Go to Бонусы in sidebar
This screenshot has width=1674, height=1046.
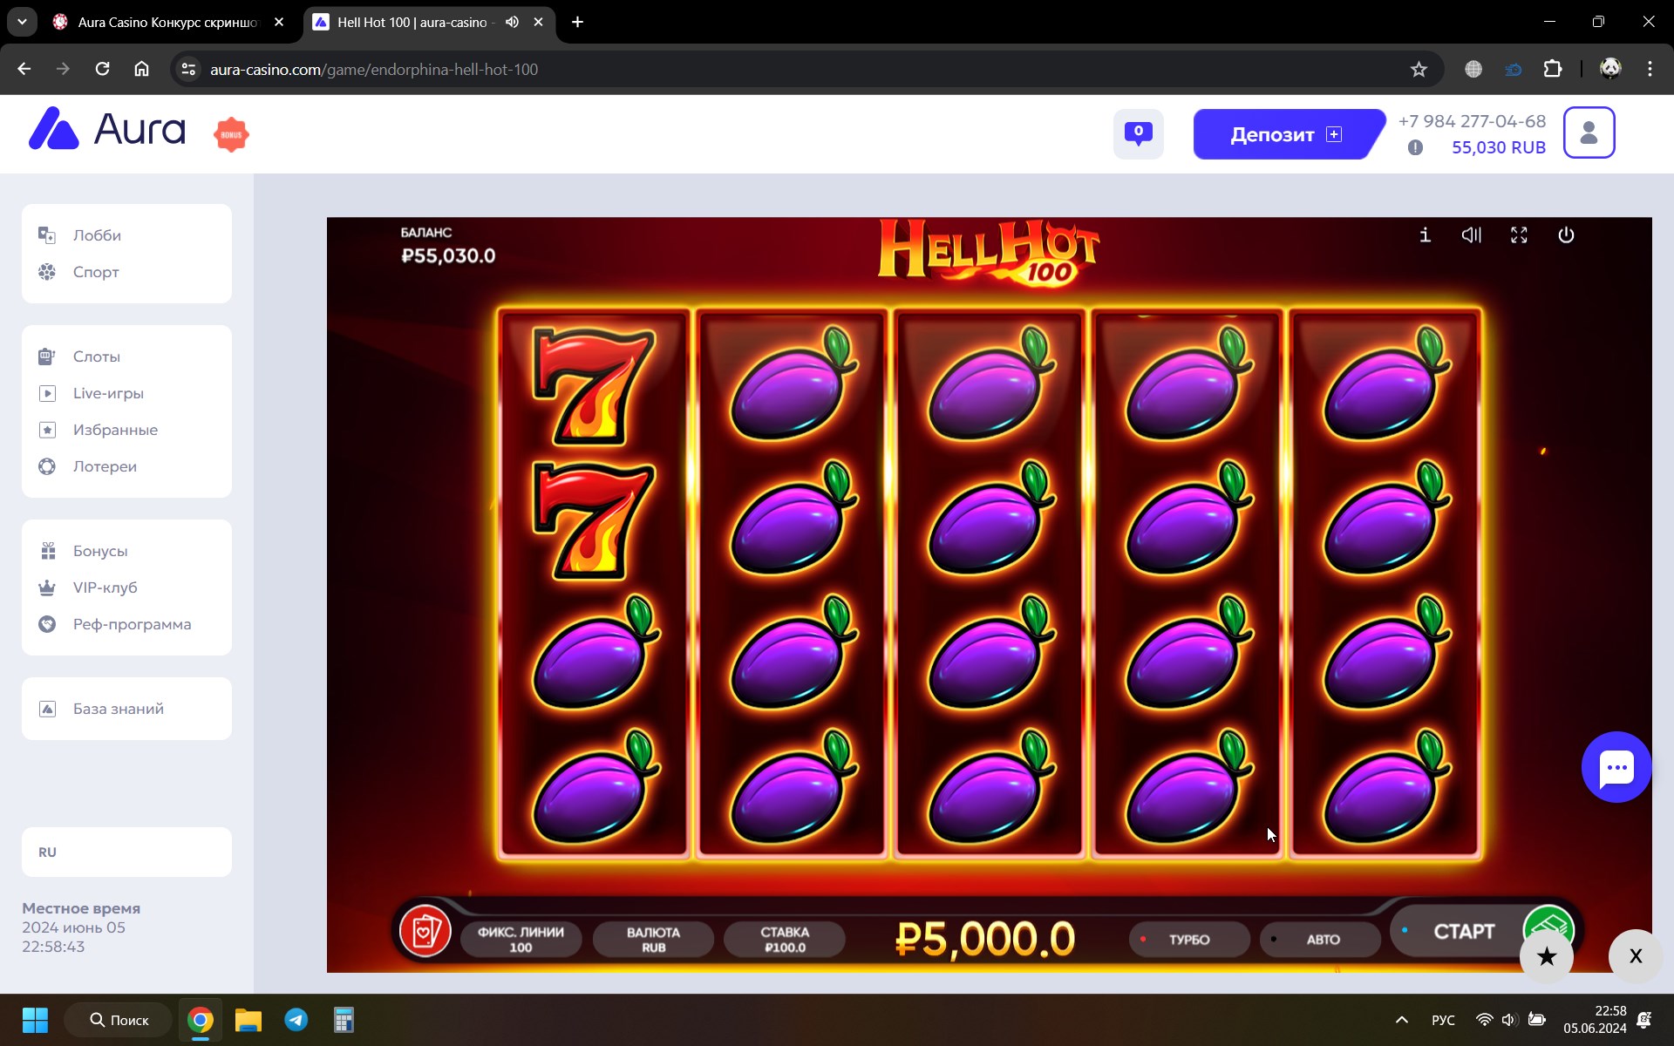tap(99, 551)
